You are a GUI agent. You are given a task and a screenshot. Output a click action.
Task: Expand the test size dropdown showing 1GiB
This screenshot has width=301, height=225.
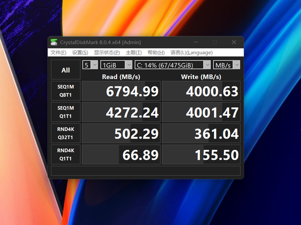[116, 65]
